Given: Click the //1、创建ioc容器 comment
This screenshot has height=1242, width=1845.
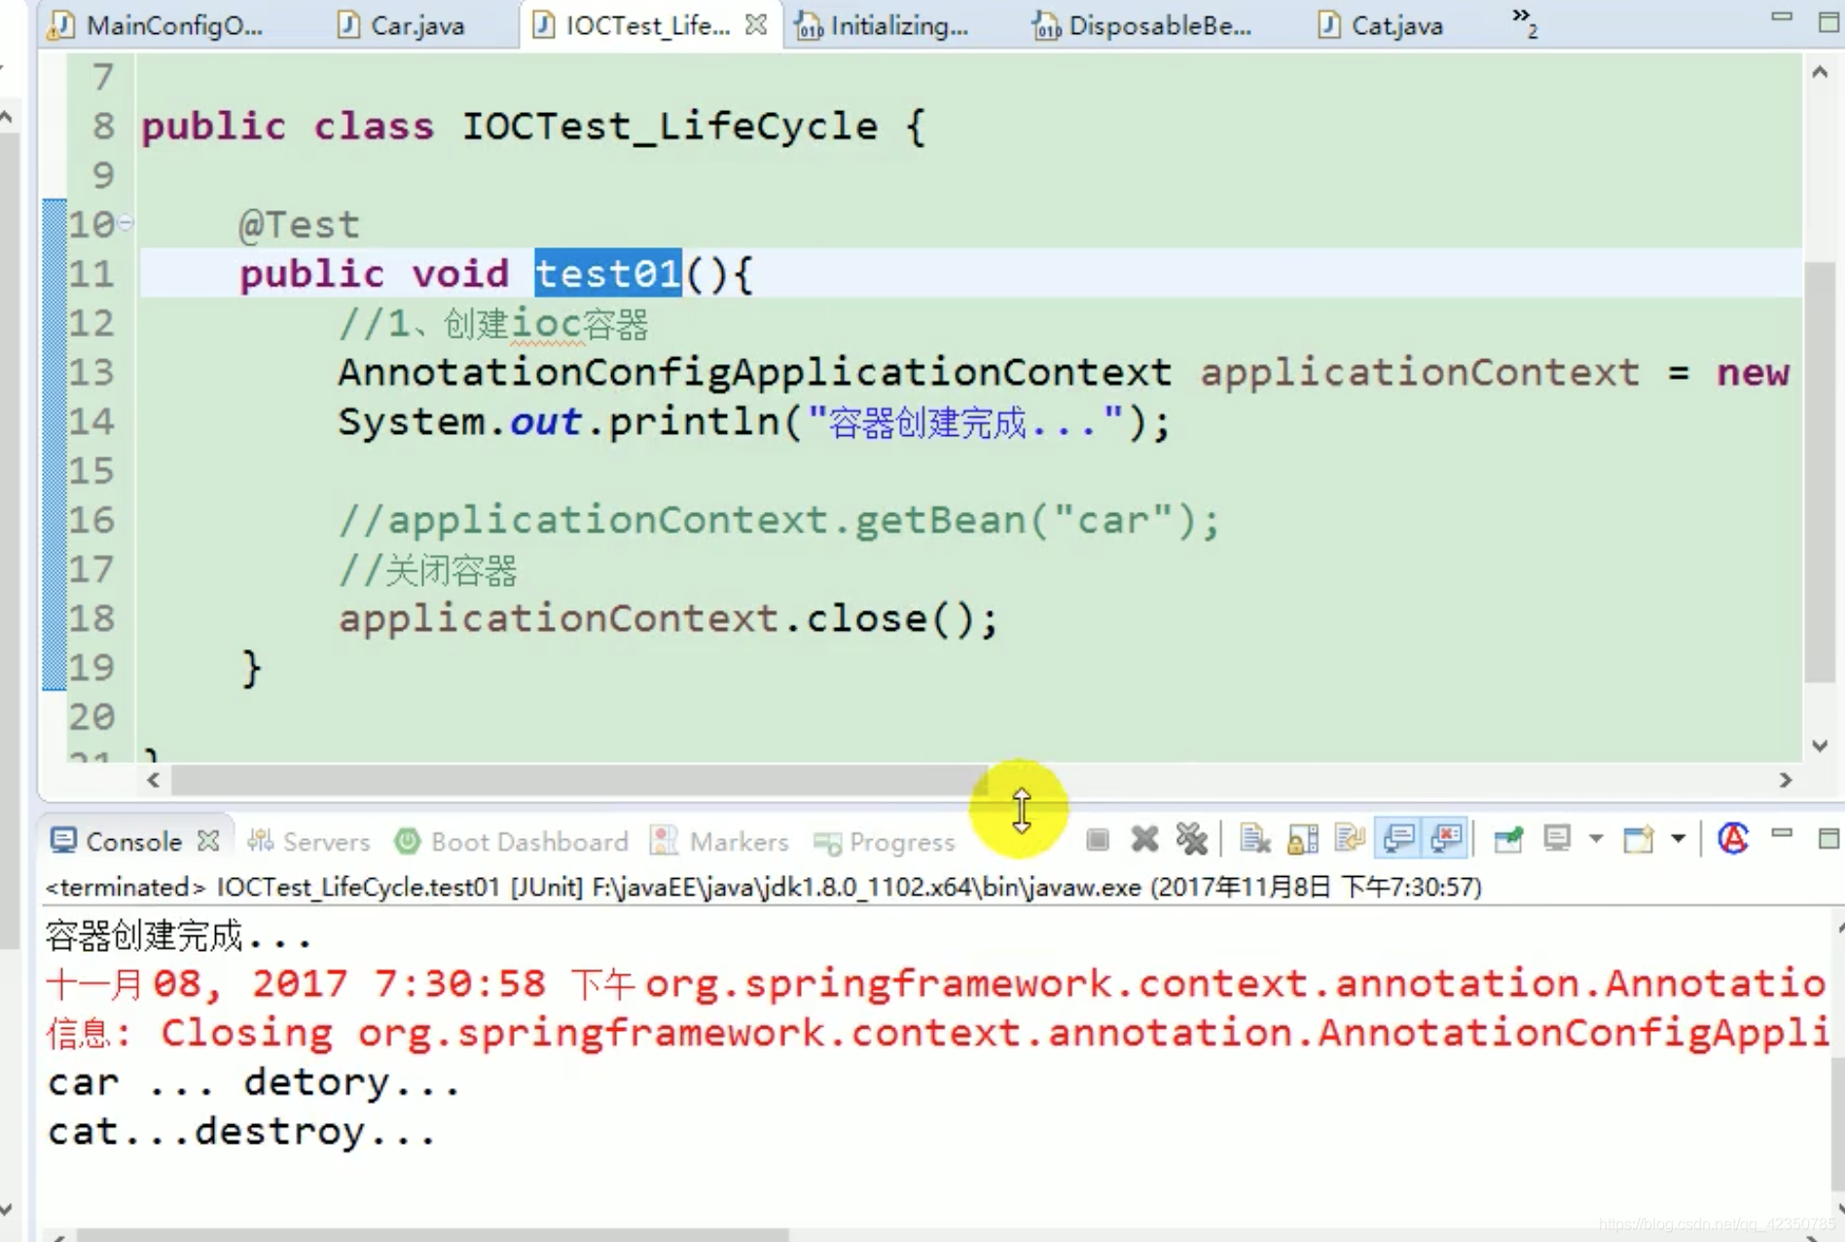Looking at the screenshot, I should (493, 324).
